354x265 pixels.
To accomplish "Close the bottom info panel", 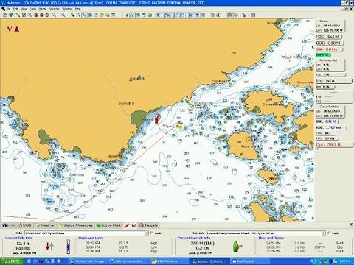I will pos(351,225).
